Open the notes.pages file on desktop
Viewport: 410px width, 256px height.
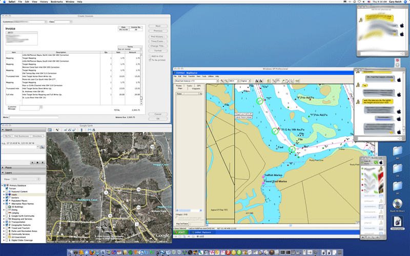click(x=397, y=223)
